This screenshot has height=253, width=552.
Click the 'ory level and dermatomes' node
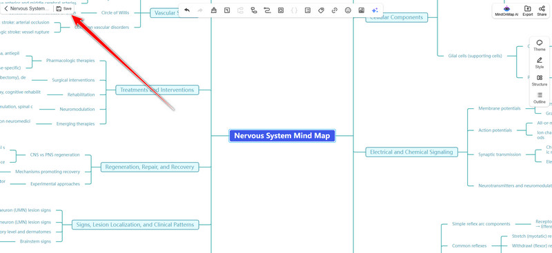pos(26,232)
